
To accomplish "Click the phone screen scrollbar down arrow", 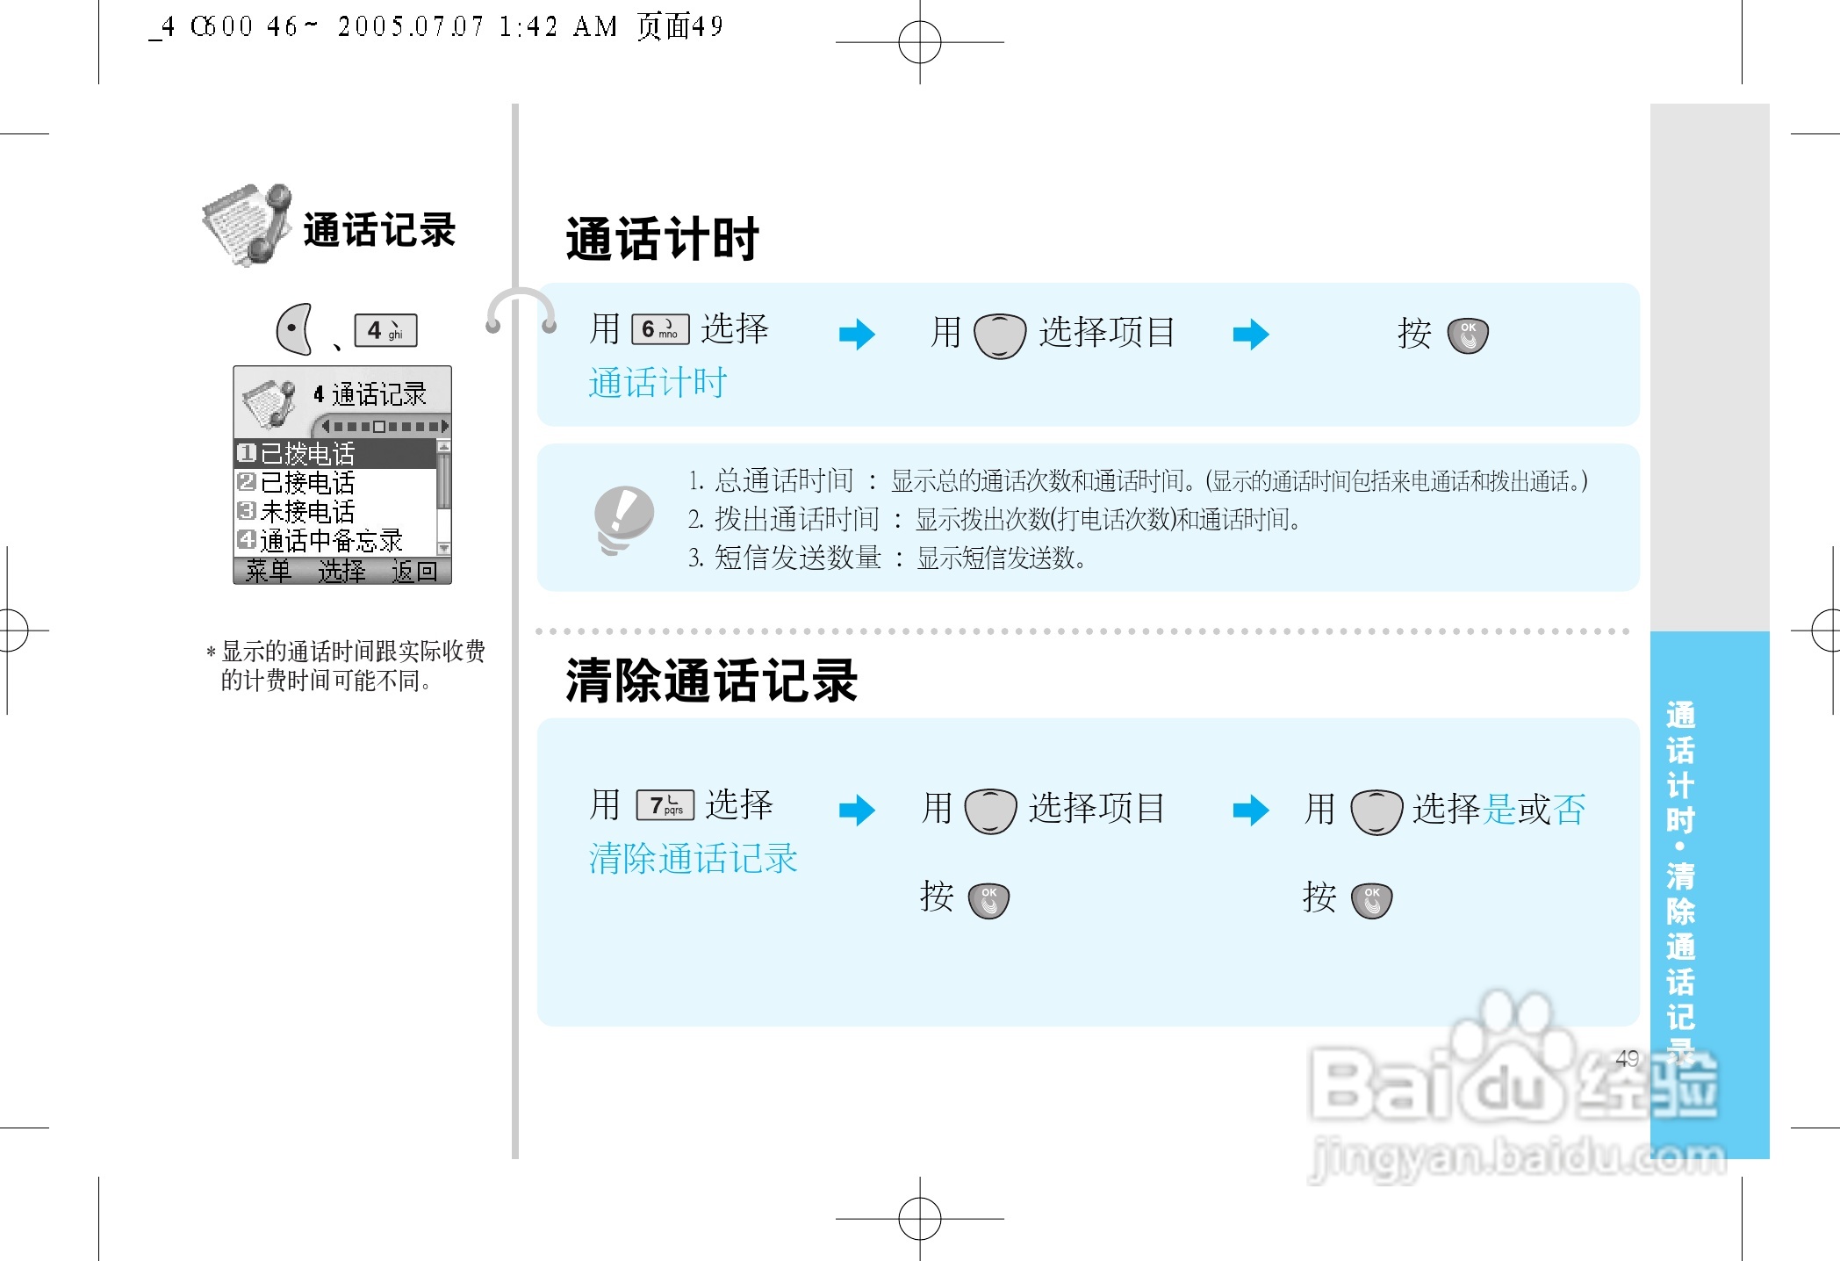I will click(444, 548).
